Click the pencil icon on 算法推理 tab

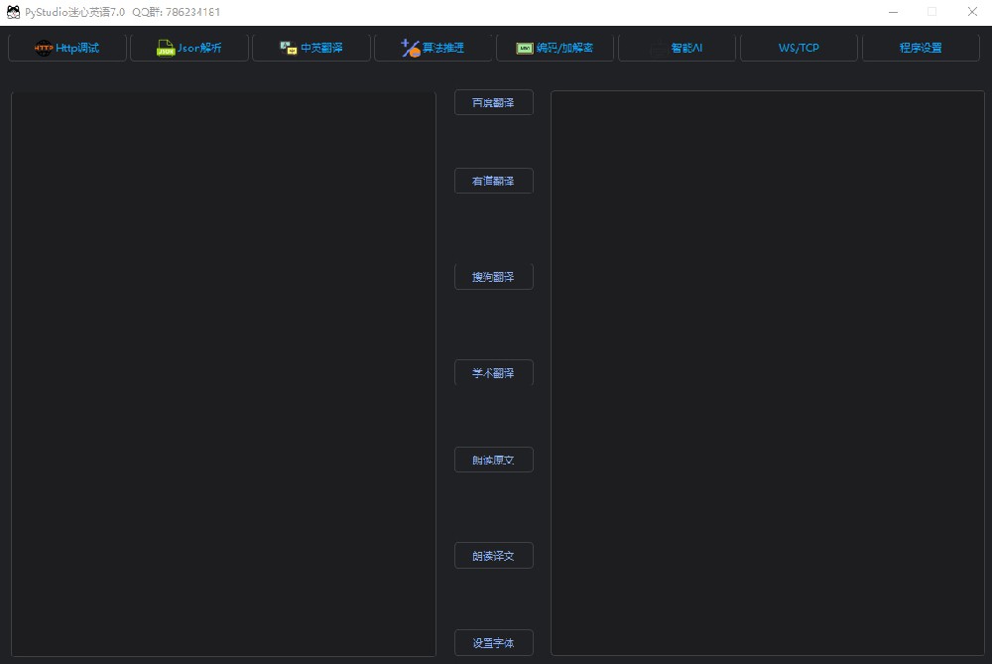point(411,47)
